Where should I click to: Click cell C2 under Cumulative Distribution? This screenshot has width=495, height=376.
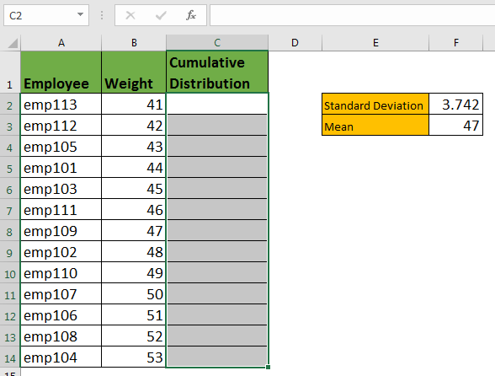[x=217, y=104]
